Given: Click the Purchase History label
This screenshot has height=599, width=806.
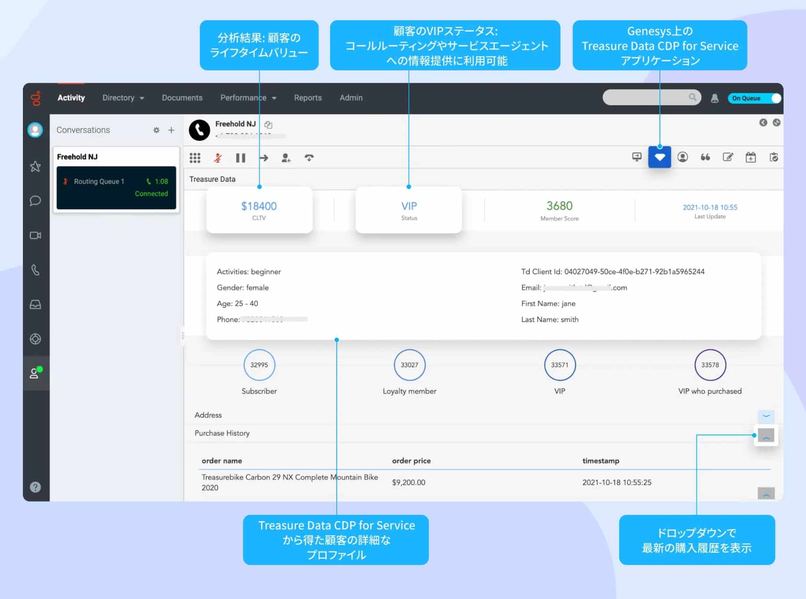Looking at the screenshot, I should click(x=222, y=433).
